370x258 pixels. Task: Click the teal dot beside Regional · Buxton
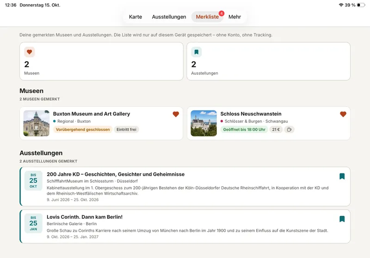[55, 121]
